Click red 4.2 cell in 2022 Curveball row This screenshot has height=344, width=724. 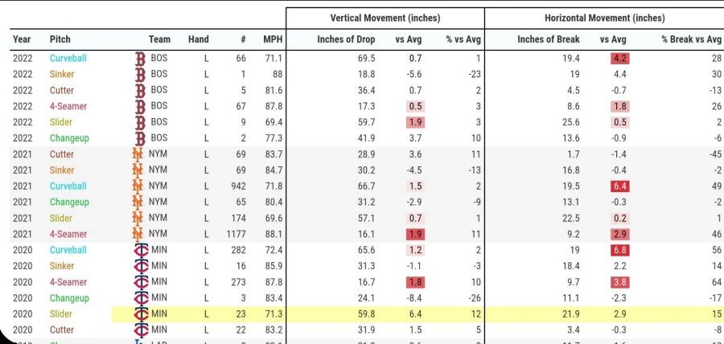click(619, 59)
